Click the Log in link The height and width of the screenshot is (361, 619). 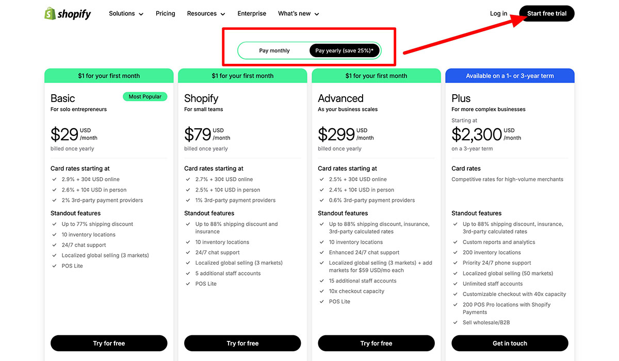pos(498,13)
